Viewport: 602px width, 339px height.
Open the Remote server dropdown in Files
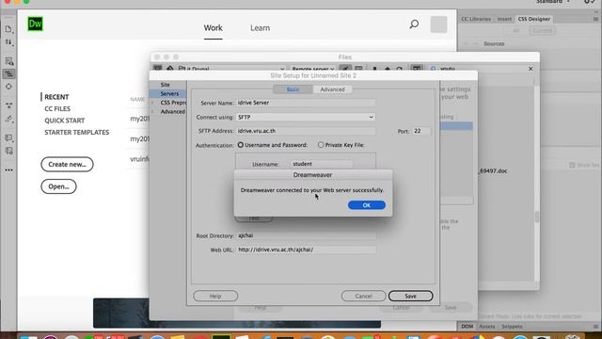click(x=312, y=69)
